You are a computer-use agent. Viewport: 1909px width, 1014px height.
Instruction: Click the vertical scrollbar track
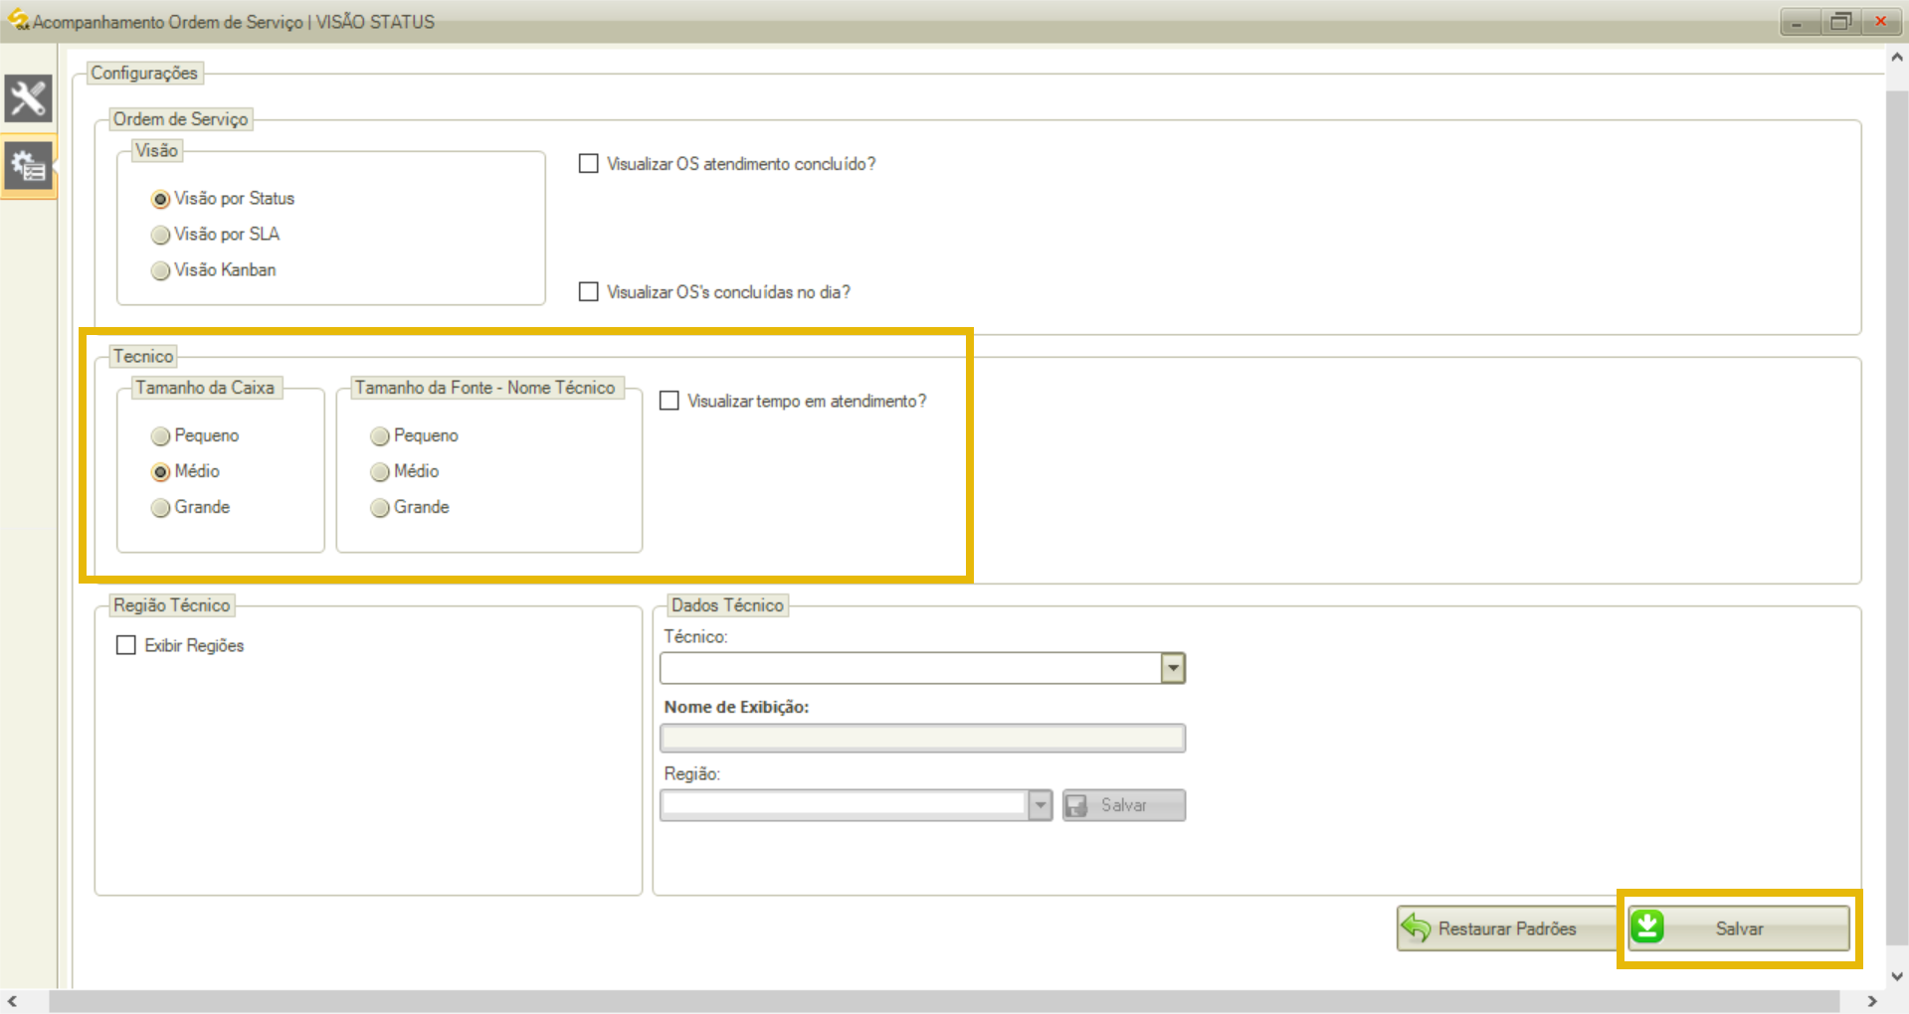(x=1897, y=517)
